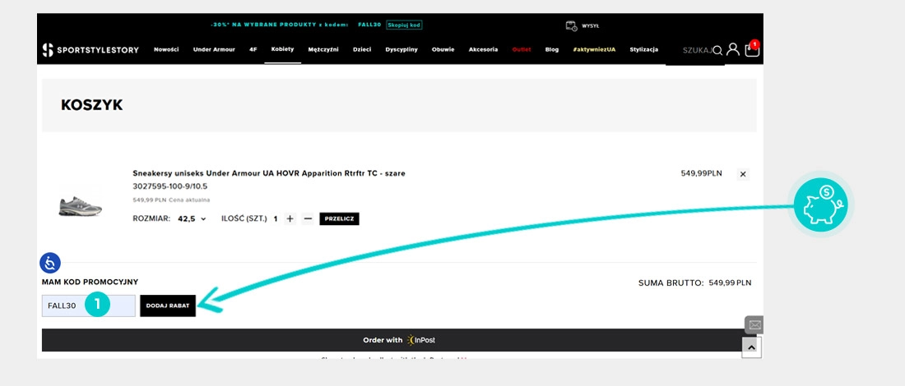Open the shopping cart icon
Image resolution: width=905 pixels, height=386 pixels.
751,50
